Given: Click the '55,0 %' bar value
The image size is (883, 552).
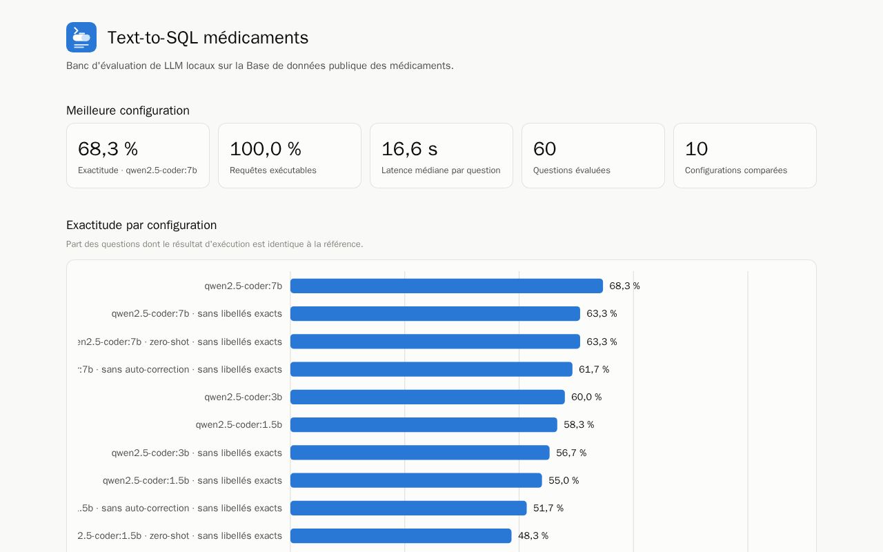Looking at the screenshot, I should tap(564, 480).
